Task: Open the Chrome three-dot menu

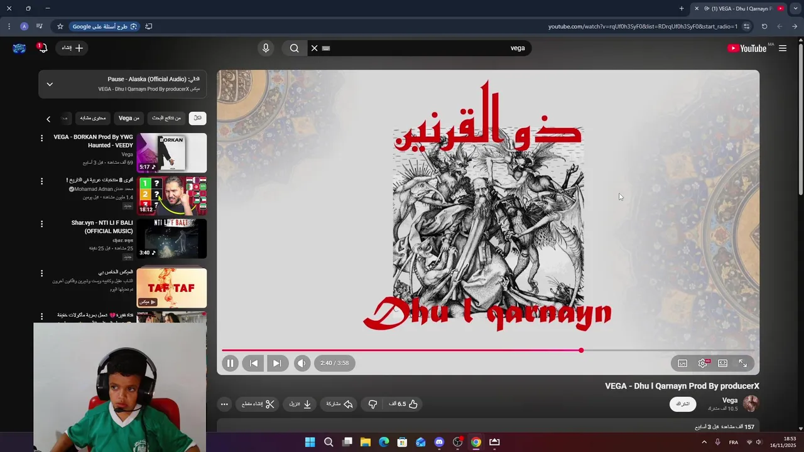Action: (9, 26)
